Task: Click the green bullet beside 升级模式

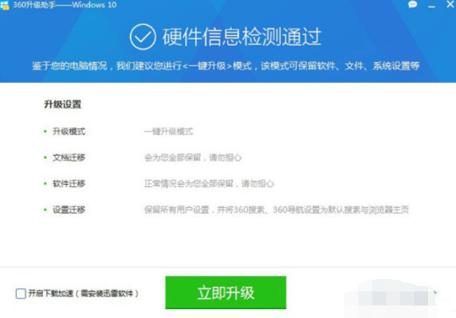Action: [45, 132]
